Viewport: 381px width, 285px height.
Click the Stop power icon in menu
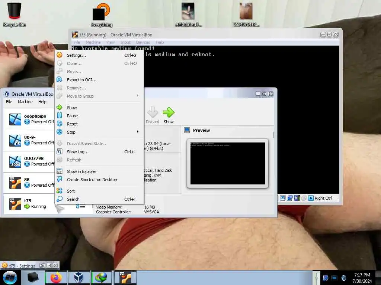tap(60, 132)
